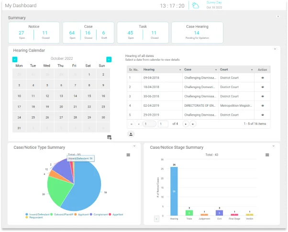The image size is (288, 232).
Task: Click the blue Hearing bar in chart
Action: point(174,191)
